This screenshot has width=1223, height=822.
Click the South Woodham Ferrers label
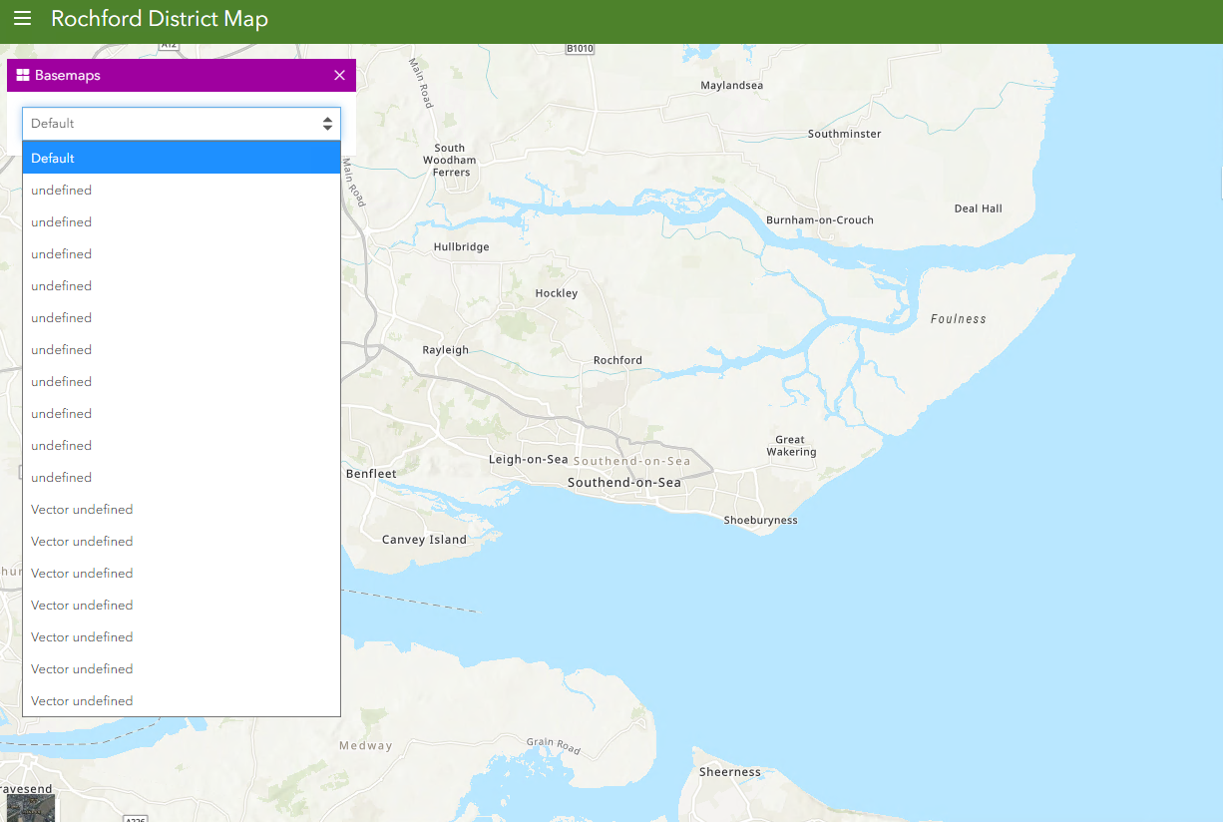450,161
